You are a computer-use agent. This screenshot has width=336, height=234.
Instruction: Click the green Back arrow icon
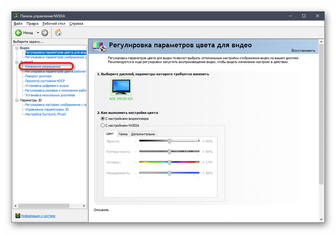pyautogui.click(x=18, y=33)
